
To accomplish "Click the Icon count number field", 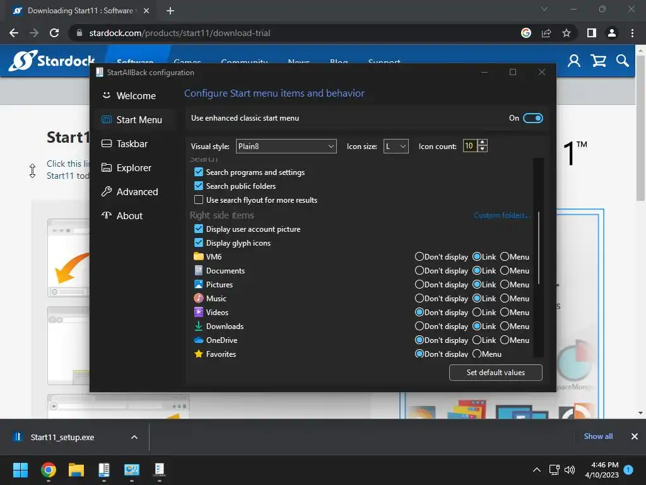I will click(470, 146).
